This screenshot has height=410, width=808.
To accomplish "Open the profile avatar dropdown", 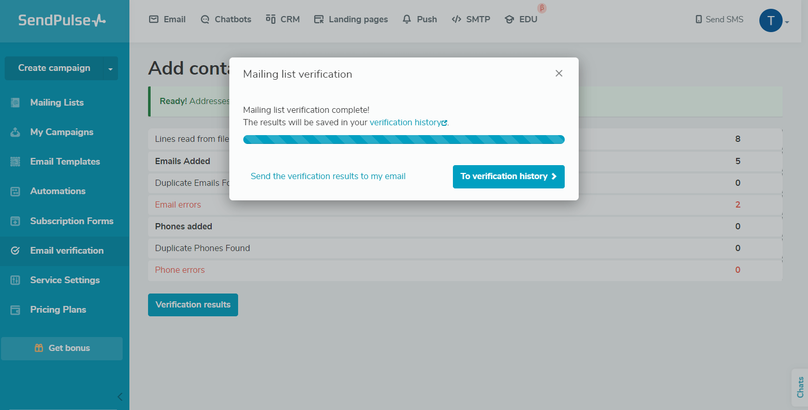I will 771,20.
